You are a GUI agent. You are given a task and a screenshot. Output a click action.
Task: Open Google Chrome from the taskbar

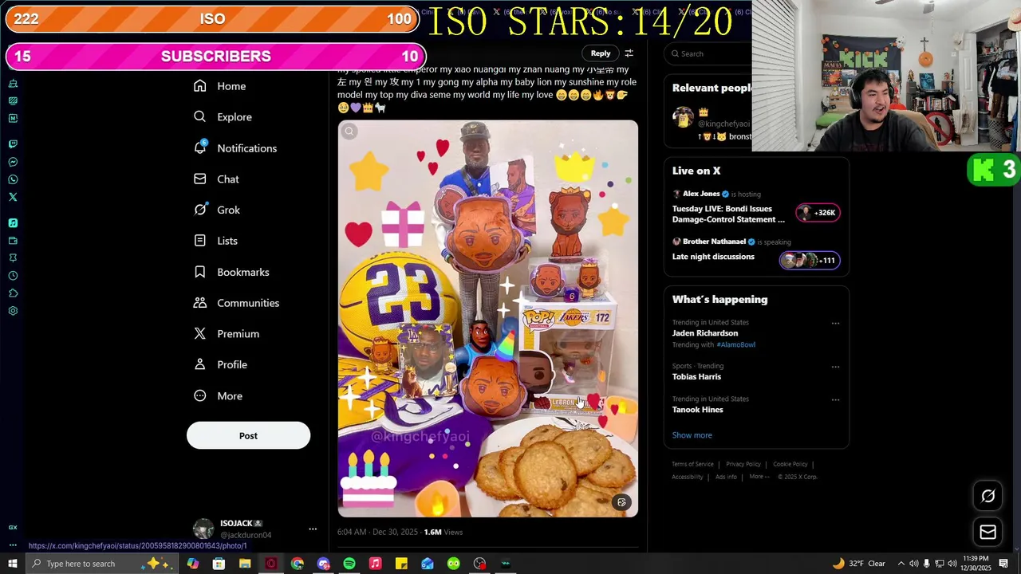click(x=297, y=564)
